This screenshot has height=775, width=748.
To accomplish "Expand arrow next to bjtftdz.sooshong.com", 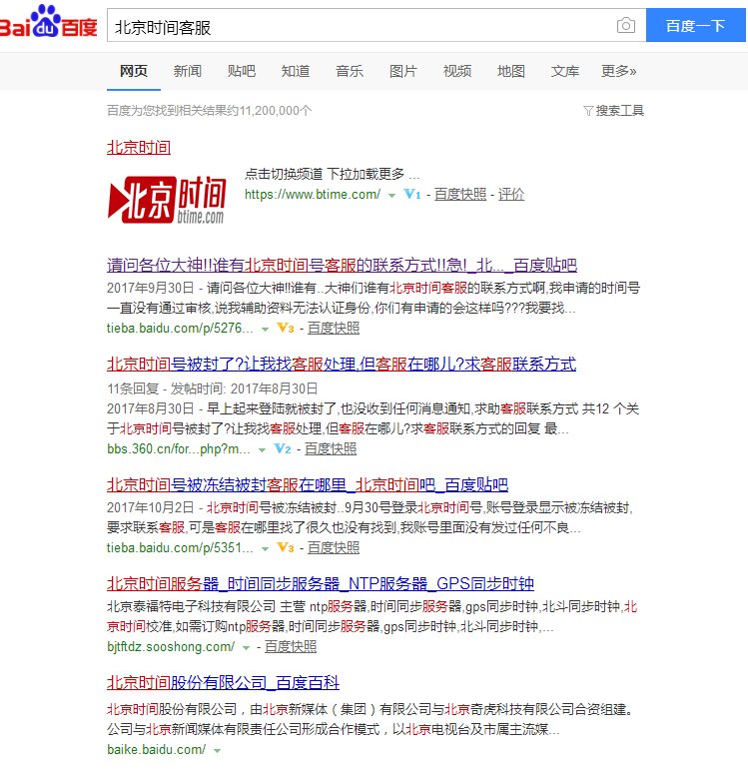I will pyautogui.click(x=246, y=648).
